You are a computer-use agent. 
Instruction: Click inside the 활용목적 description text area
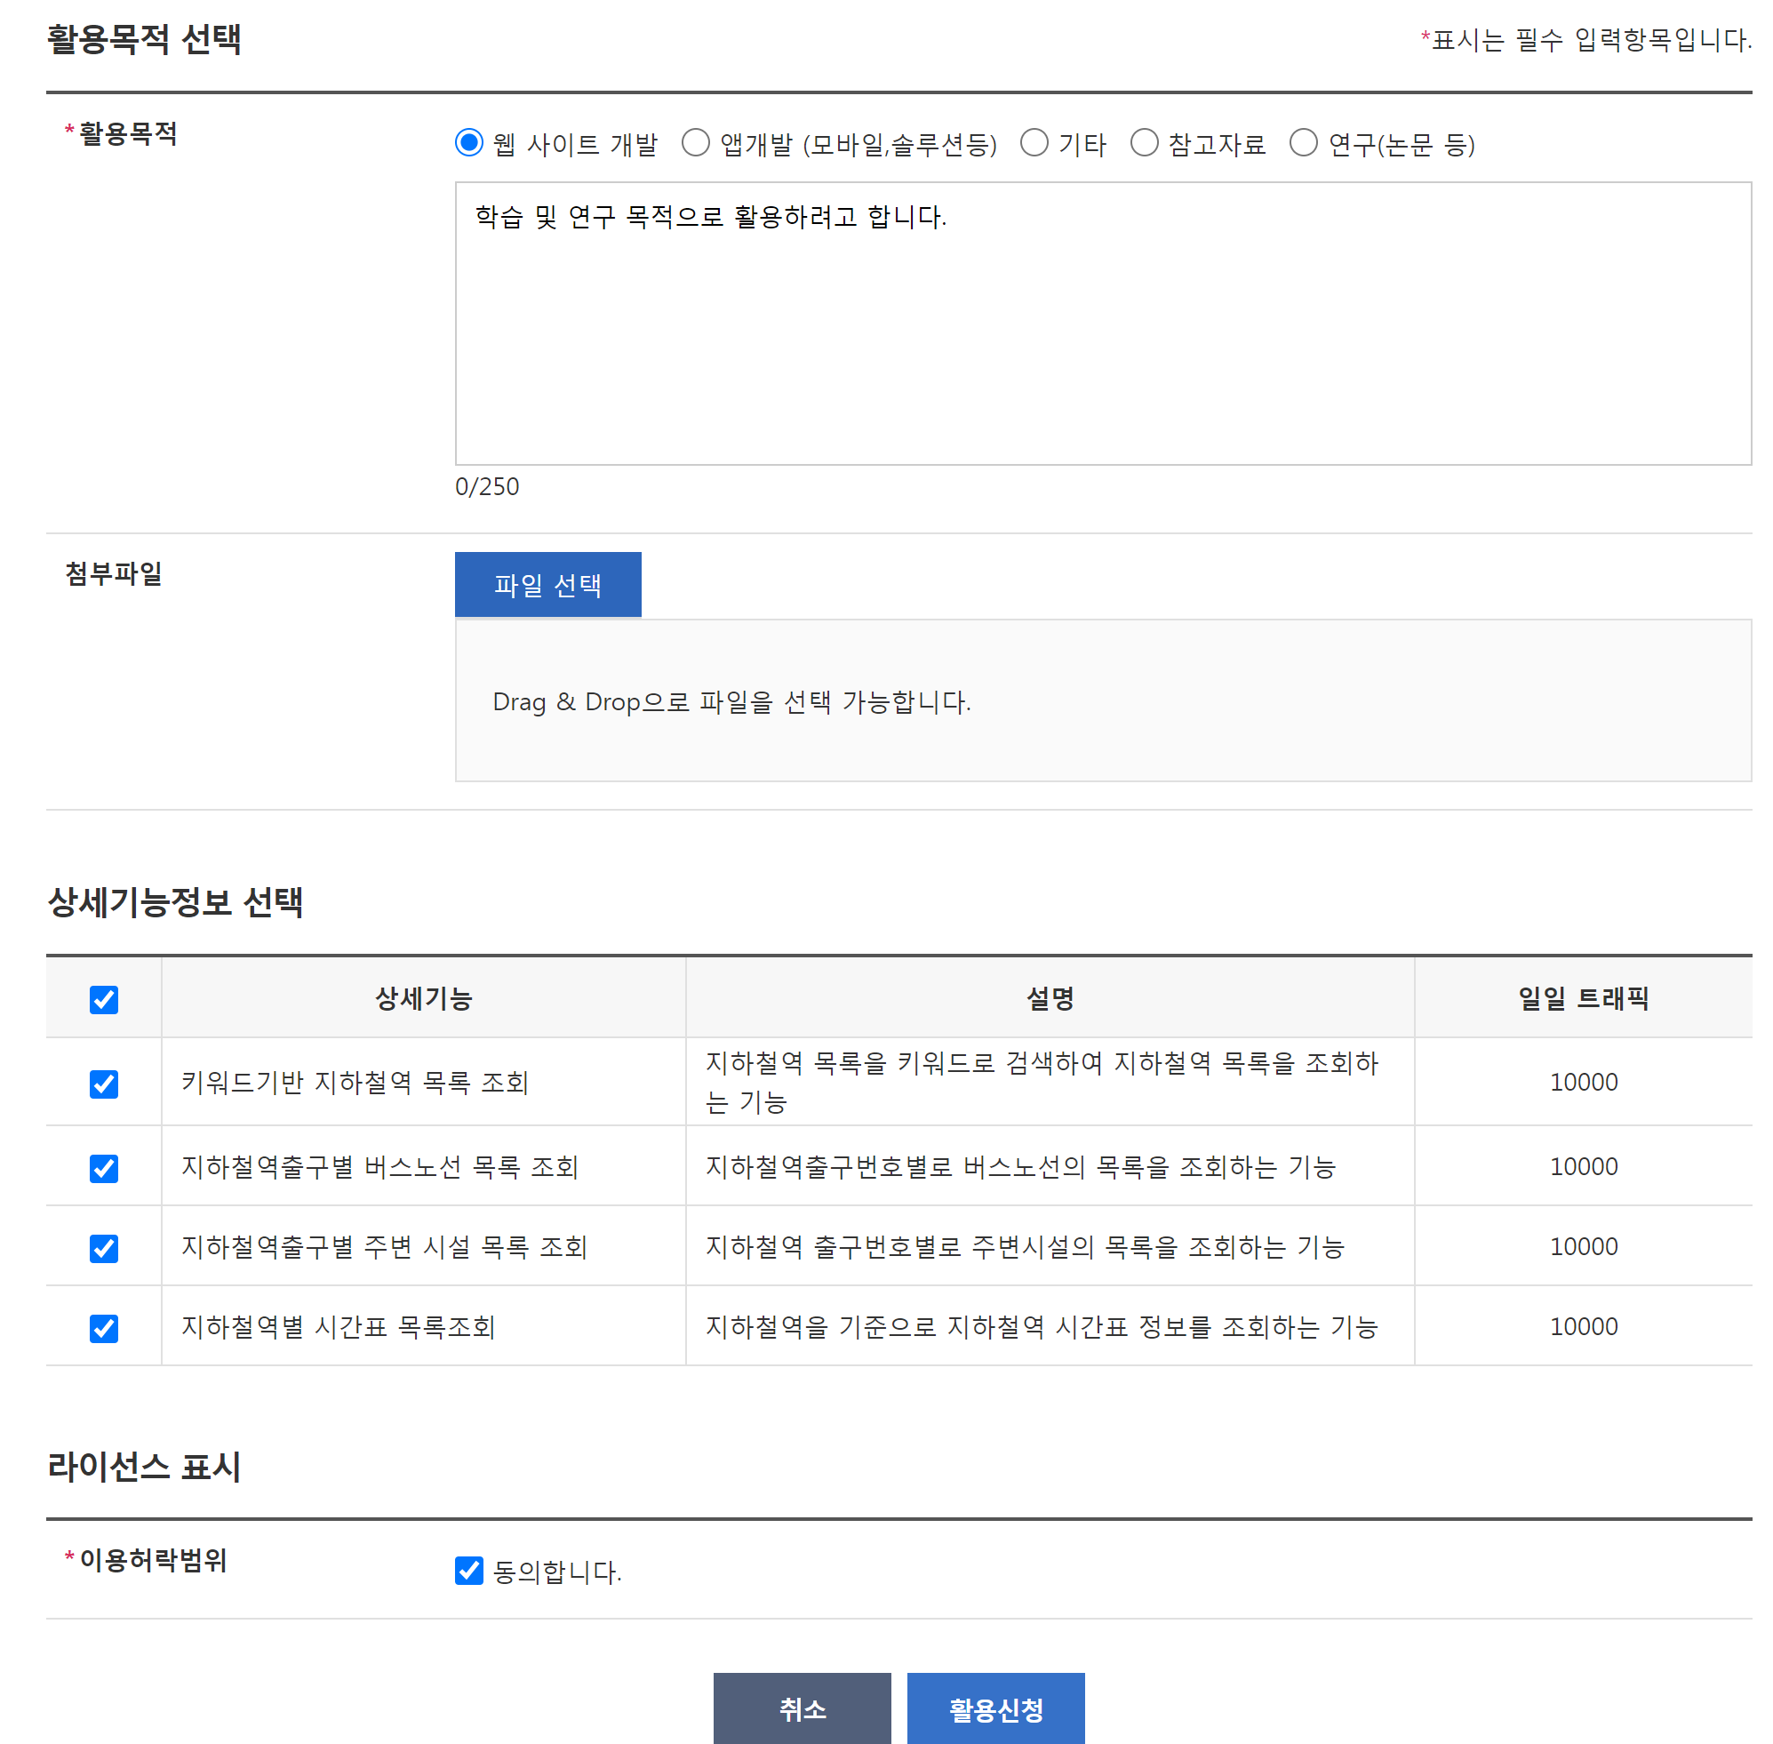1102,323
